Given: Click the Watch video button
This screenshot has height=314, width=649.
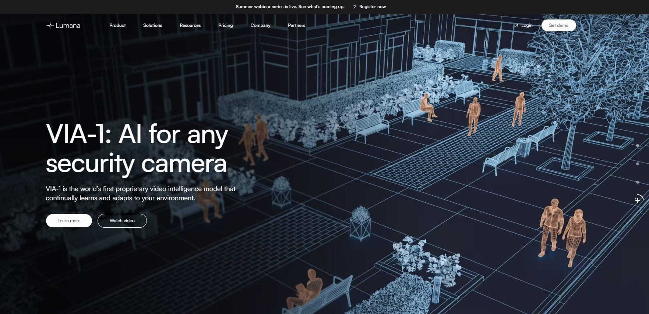Looking at the screenshot, I should pos(122,221).
